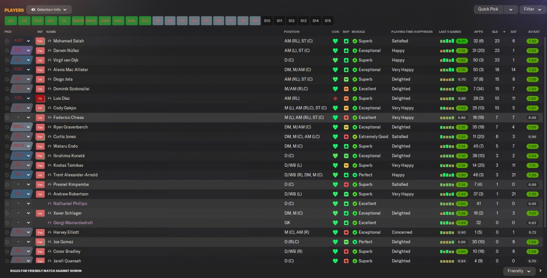Toggle the picked checkmark for Luis Díaz
The image size is (547, 278).
click(7, 98)
